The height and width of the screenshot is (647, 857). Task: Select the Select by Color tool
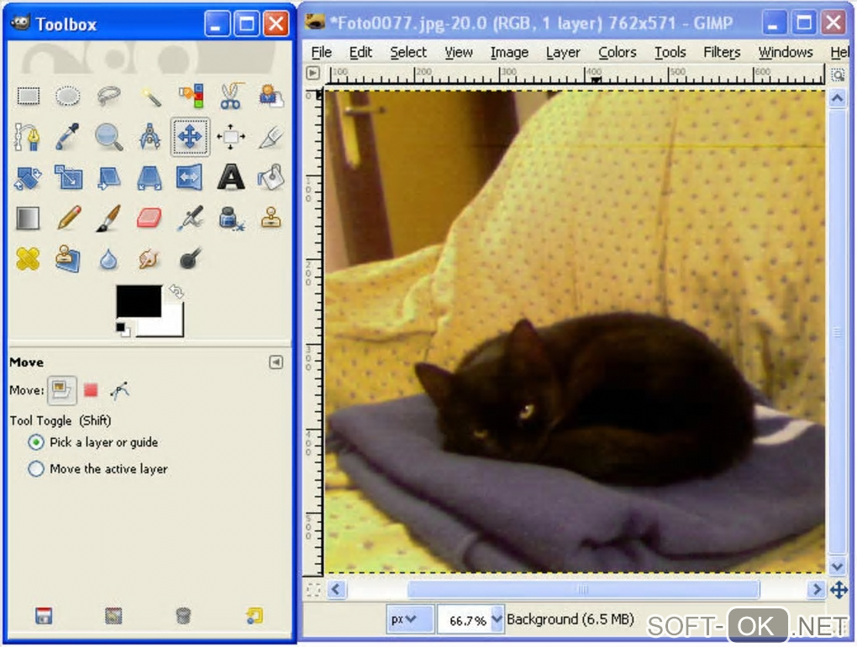191,96
